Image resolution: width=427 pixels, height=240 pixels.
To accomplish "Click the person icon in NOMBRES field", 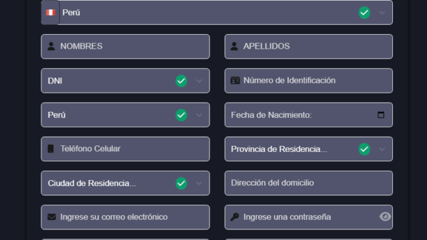I will click(x=51, y=46).
